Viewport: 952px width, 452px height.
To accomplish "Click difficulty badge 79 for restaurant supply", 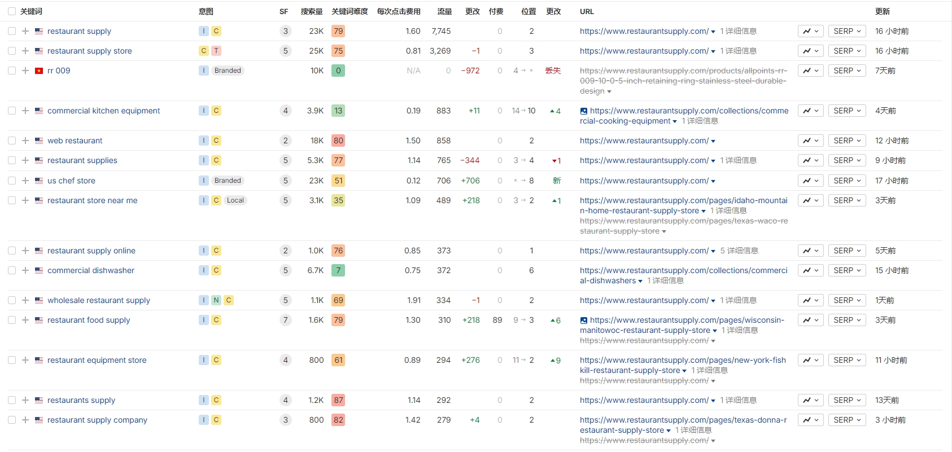I will (338, 31).
